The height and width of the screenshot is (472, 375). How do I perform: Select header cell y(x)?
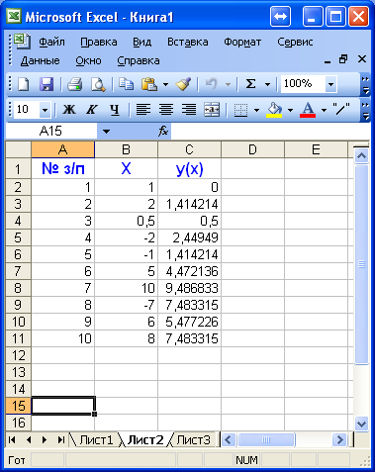click(x=189, y=168)
